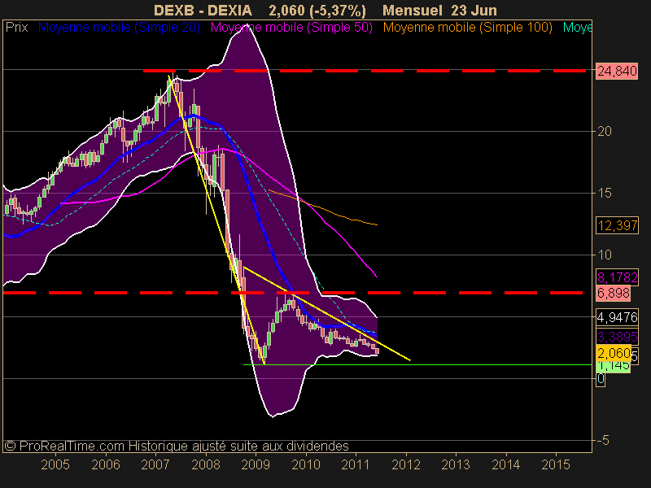Select Moyenne mobile (Simple 50) legend entry
The height and width of the screenshot is (488, 651).
coord(291,28)
